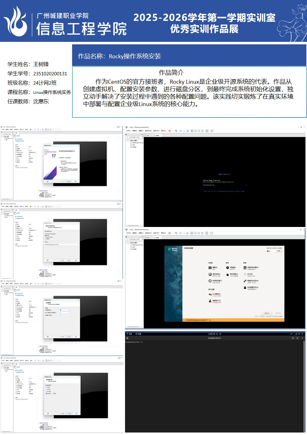
Task: Expand library search dropdown in boot menu window
Action: click(x=142, y=137)
